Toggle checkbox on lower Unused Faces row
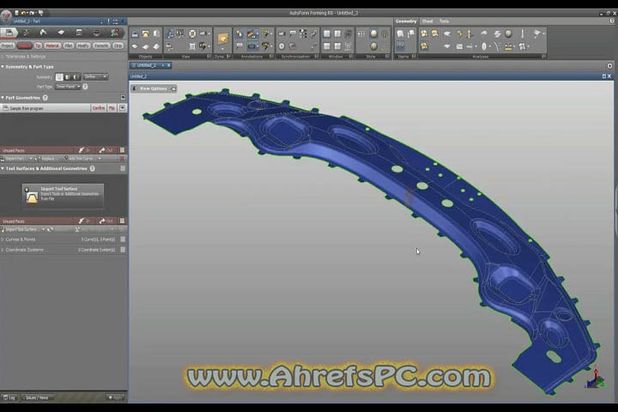The image size is (618, 412). pyautogui.click(x=122, y=221)
